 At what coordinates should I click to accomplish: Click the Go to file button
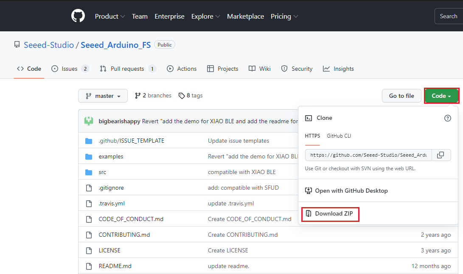401,96
